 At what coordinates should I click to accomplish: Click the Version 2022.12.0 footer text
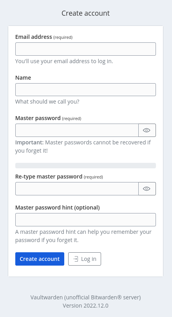click(x=85, y=305)
